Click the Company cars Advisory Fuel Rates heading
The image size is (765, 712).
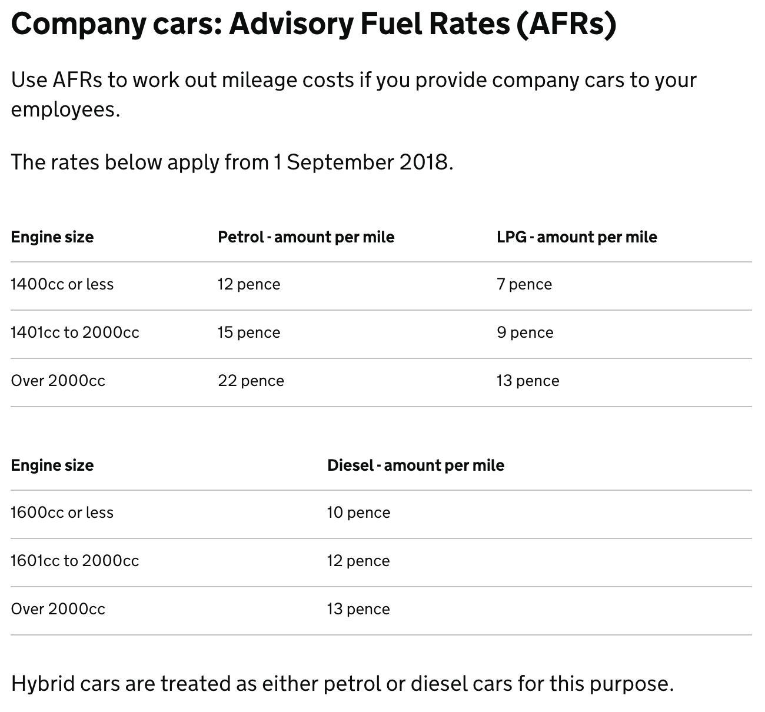tap(314, 24)
